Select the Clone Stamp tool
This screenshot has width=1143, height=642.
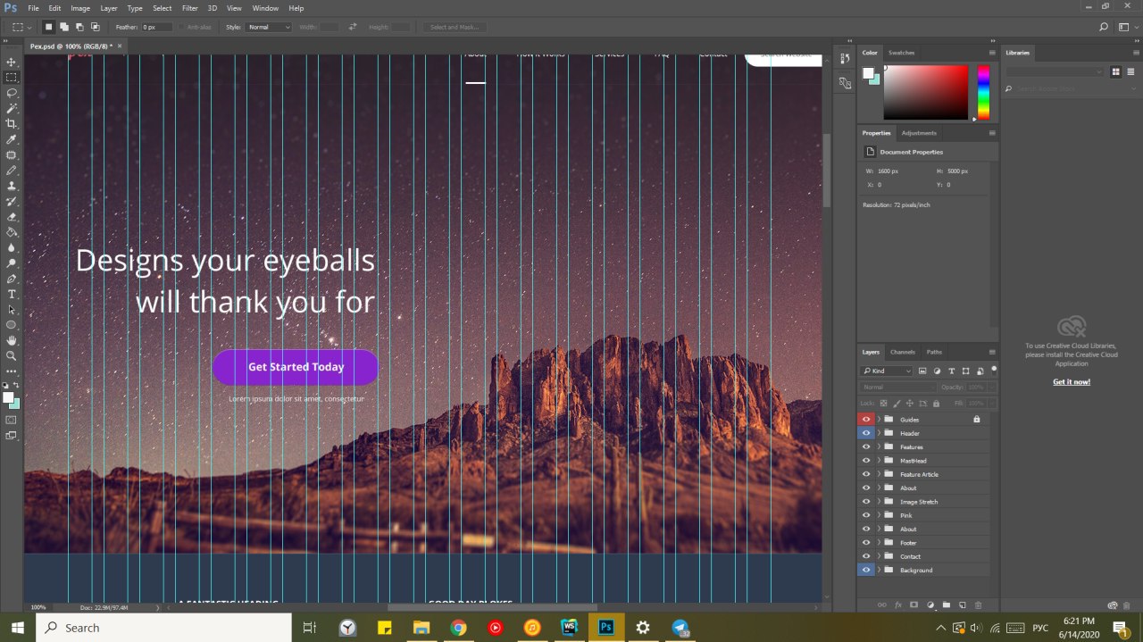[x=12, y=186]
